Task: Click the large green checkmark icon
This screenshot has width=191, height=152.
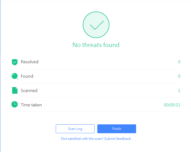Action: (96, 25)
